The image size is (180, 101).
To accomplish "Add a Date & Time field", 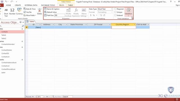I will [x=30, y=9].
